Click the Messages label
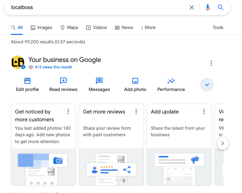Image resolution: width=242 pixels, height=193 pixels. tap(99, 90)
